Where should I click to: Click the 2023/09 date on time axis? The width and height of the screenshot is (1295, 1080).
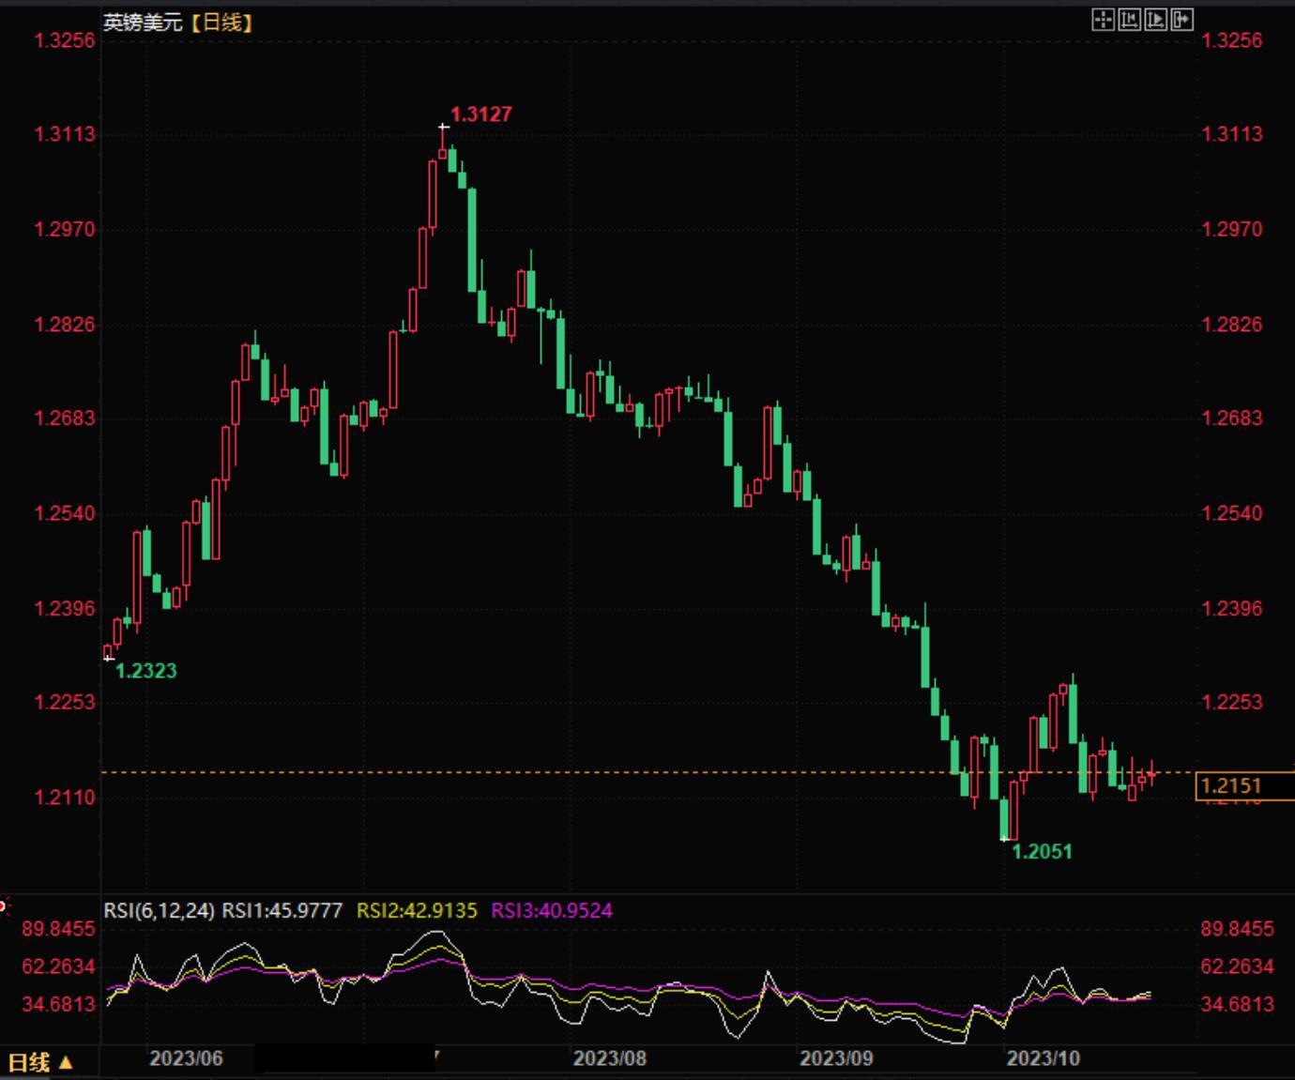(x=836, y=1058)
